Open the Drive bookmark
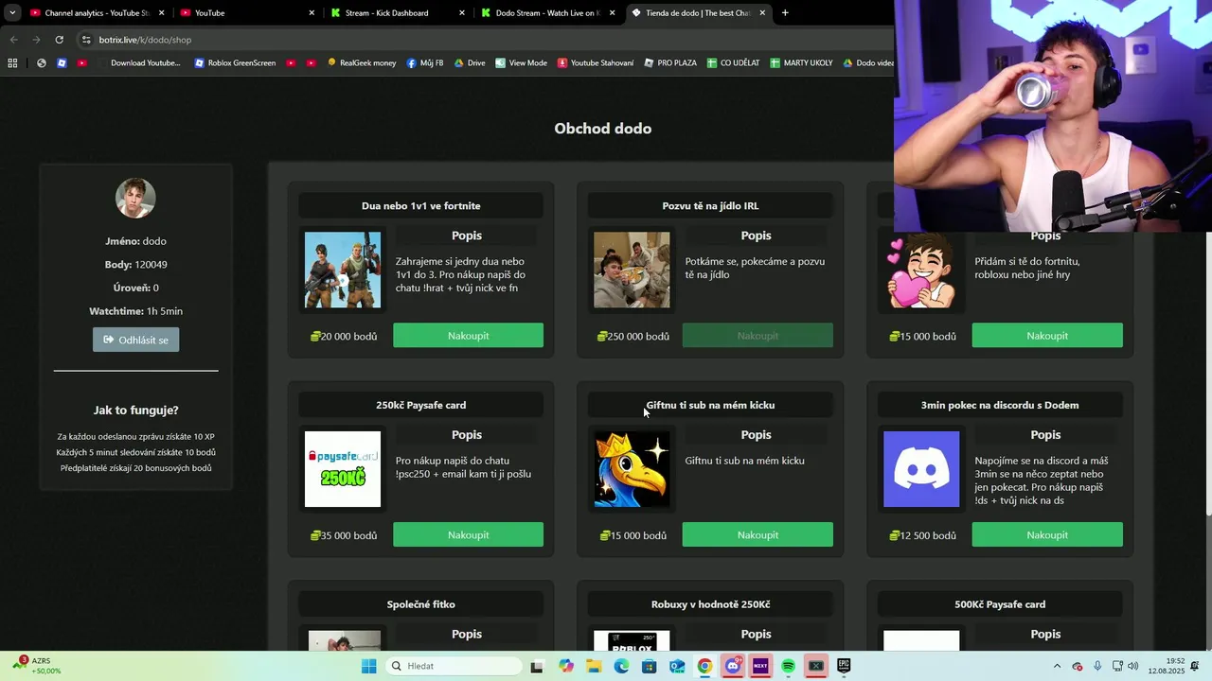Screen dimensions: 1212x681 point(470,63)
